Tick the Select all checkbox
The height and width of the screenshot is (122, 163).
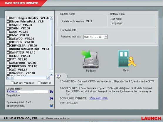pos(39,83)
